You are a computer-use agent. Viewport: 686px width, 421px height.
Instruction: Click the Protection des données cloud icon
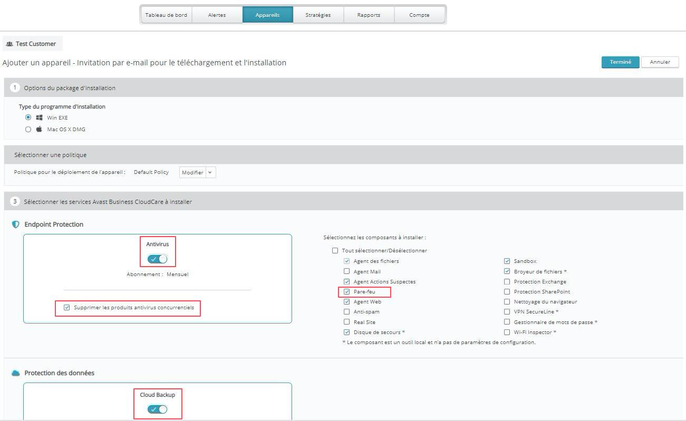click(x=15, y=373)
